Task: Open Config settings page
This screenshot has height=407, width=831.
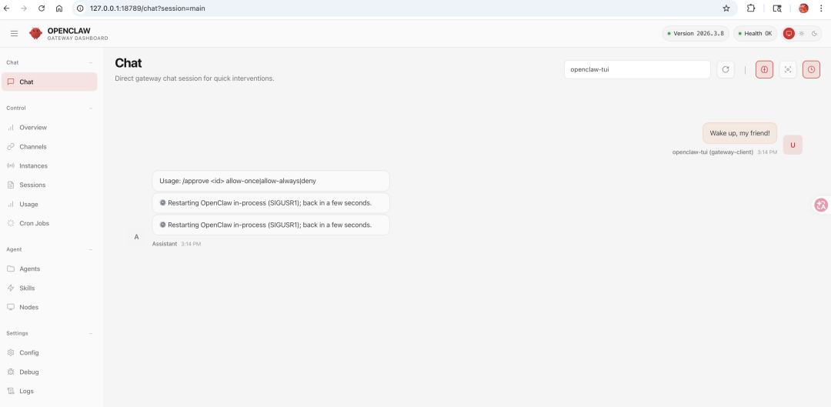Action: pyautogui.click(x=49, y=352)
